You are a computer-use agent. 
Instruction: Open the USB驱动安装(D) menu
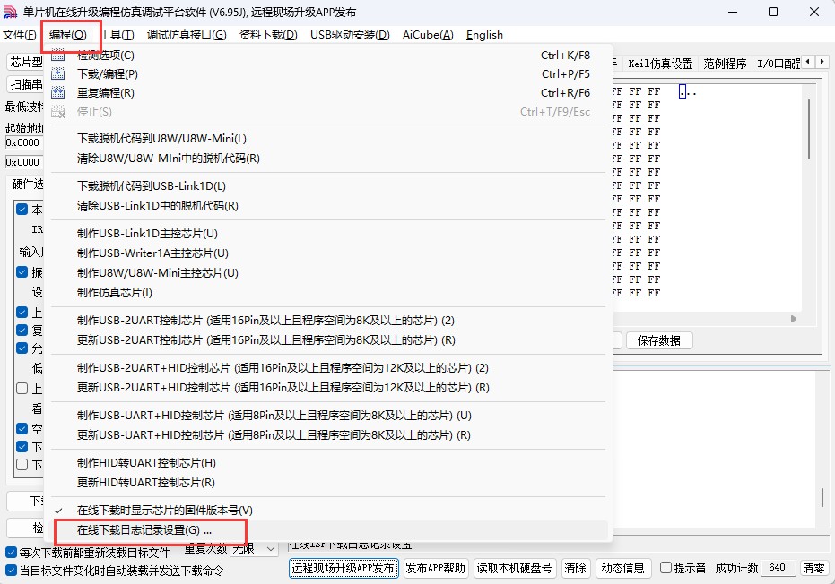point(350,35)
